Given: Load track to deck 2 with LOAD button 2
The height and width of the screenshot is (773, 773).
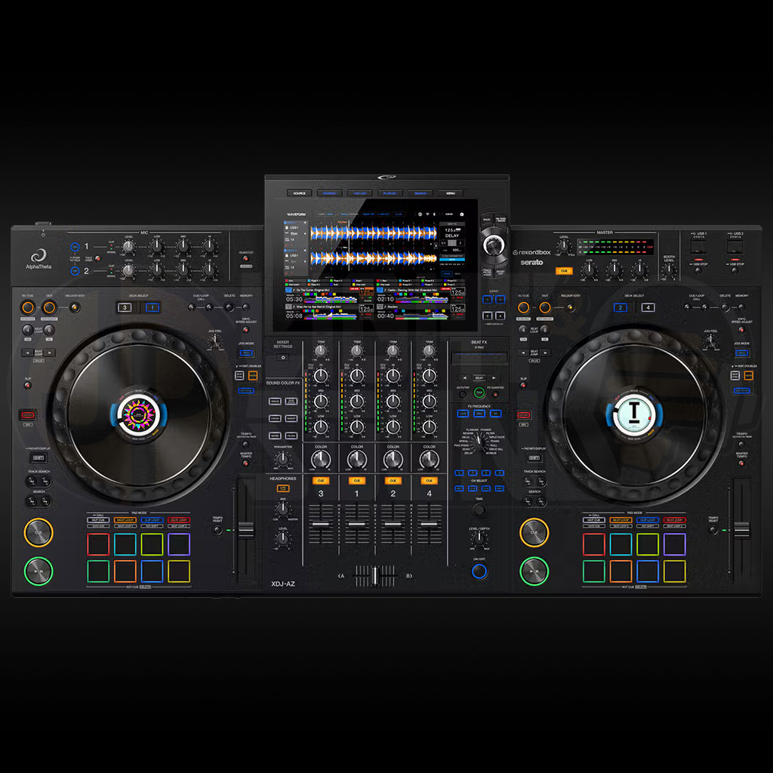Looking at the screenshot, I should (x=500, y=299).
